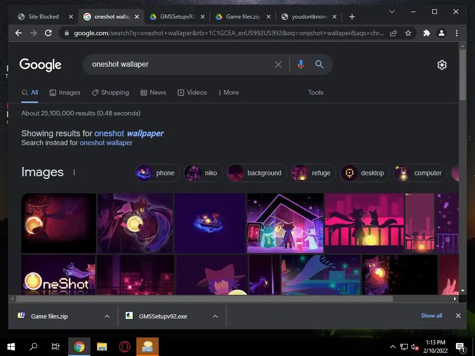Submit search with magnifier icon

[x=319, y=64]
